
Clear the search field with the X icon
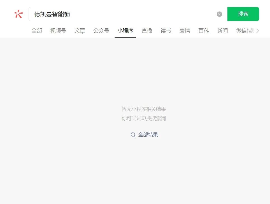click(x=219, y=14)
